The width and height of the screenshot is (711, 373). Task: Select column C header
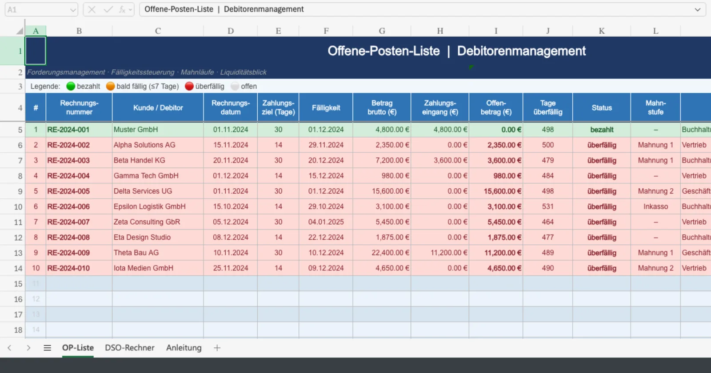pyautogui.click(x=158, y=31)
